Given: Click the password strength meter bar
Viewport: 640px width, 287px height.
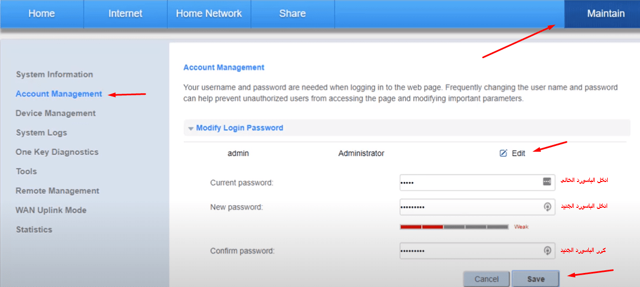Looking at the screenshot, I should pos(454,227).
